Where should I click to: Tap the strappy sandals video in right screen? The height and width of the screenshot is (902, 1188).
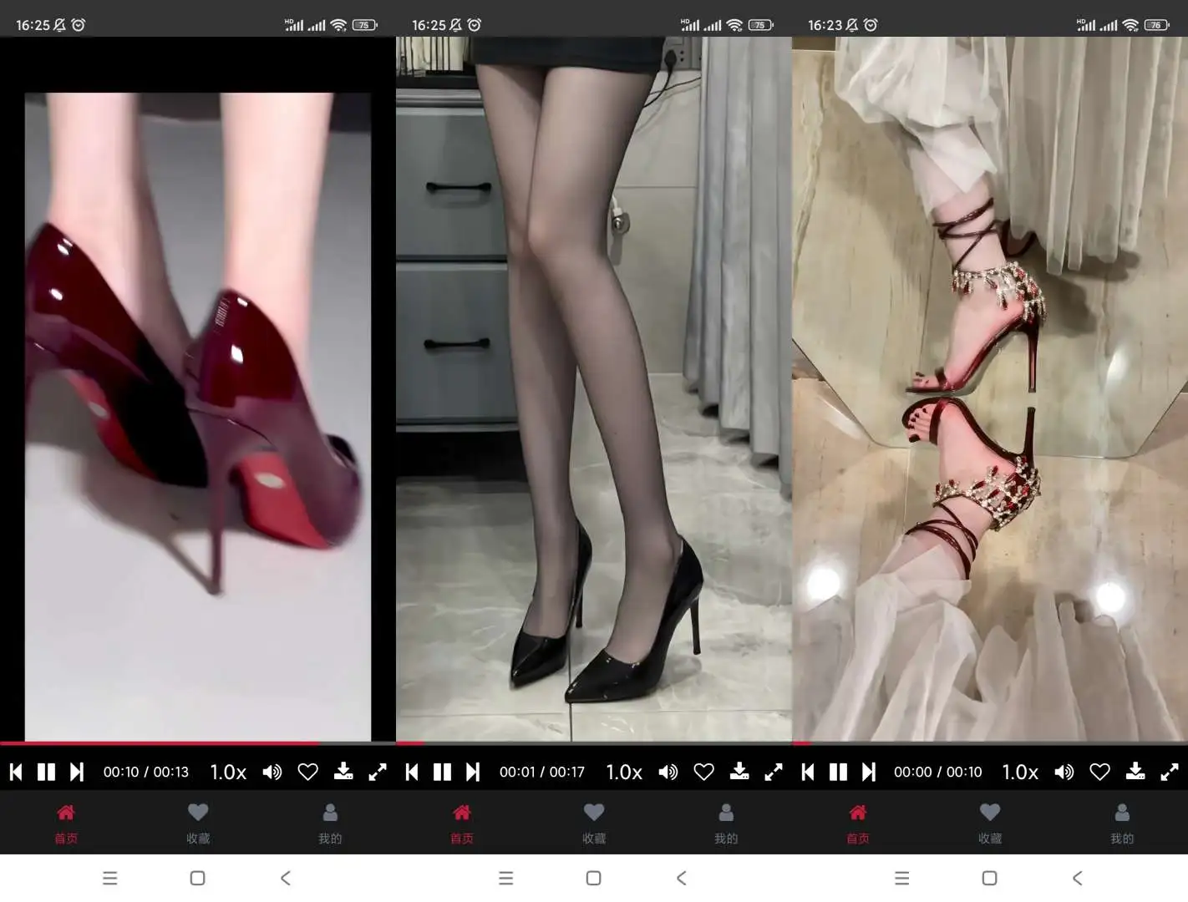tap(990, 388)
